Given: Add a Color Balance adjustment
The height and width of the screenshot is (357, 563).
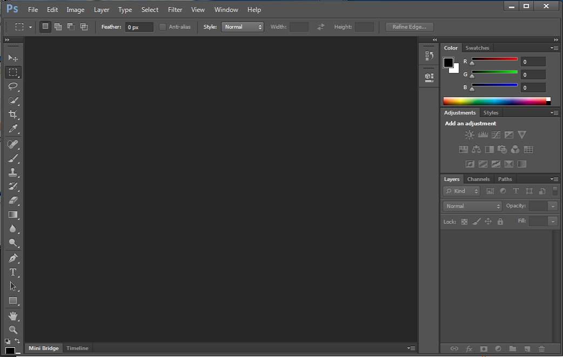Looking at the screenshot, I should point(476,149).
